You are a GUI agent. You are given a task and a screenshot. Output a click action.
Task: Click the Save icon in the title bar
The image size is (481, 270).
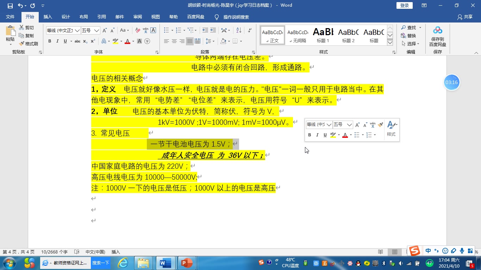[10, 6]
